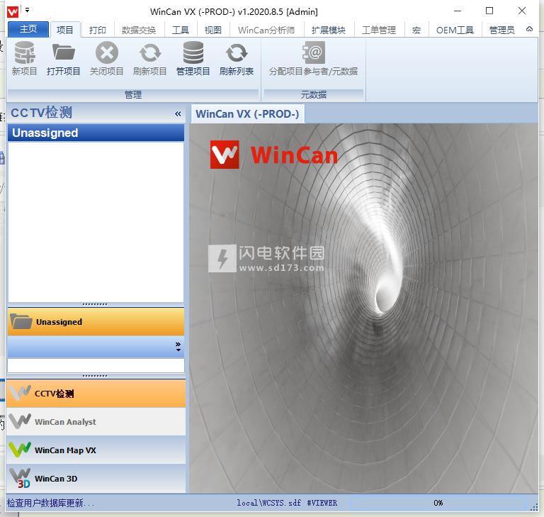Screen dimensions: 544x517
Task: Switch to the 管理员 ribbon tab
Action: click(x=501, y=30)
